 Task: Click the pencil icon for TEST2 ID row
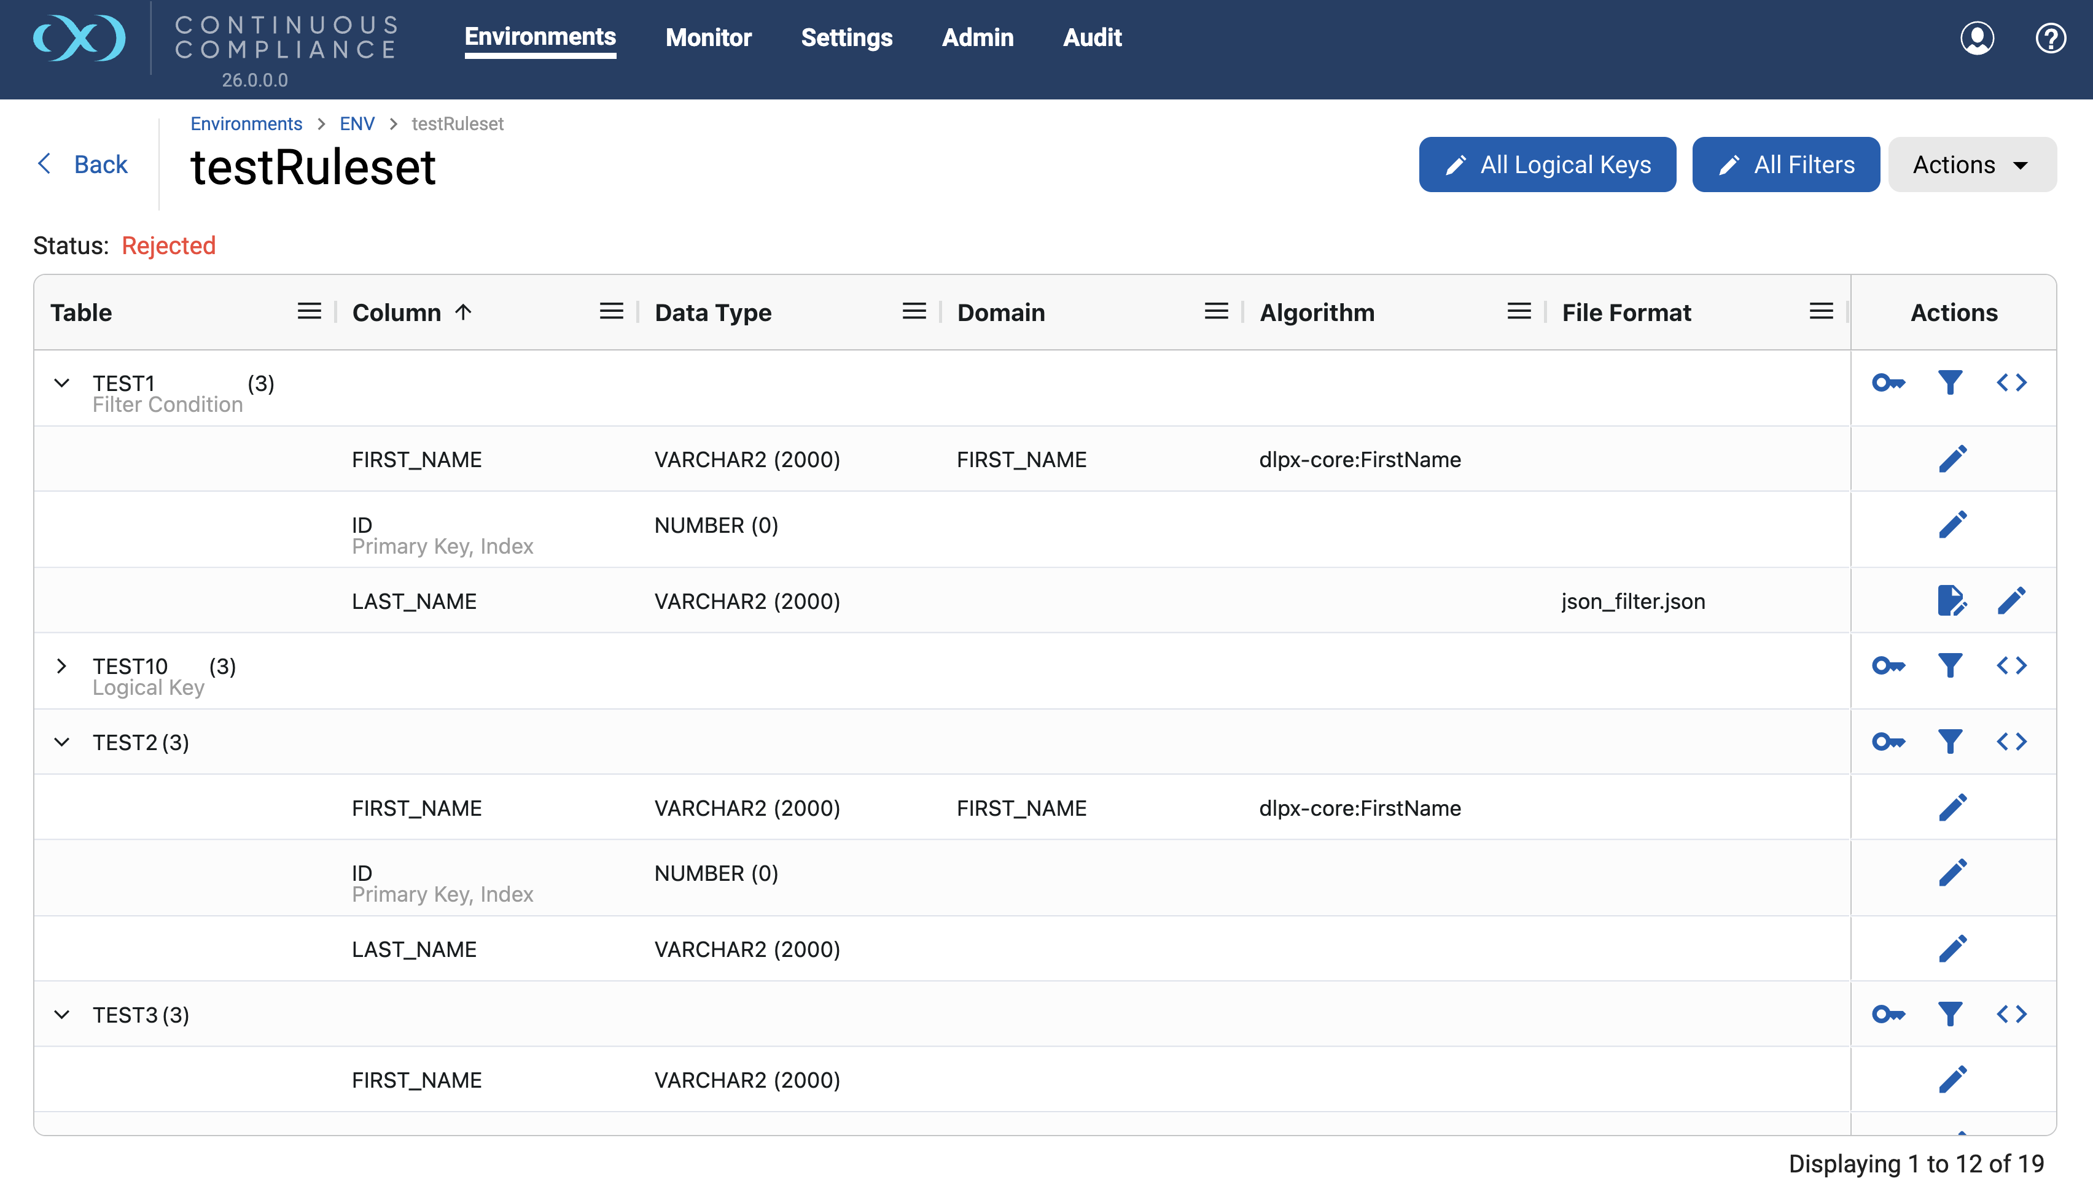[x=1952, y=872]
